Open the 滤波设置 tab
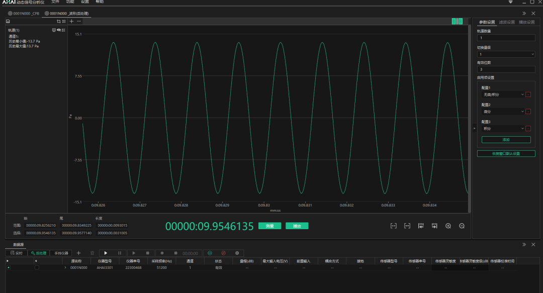 pos(507,22)
